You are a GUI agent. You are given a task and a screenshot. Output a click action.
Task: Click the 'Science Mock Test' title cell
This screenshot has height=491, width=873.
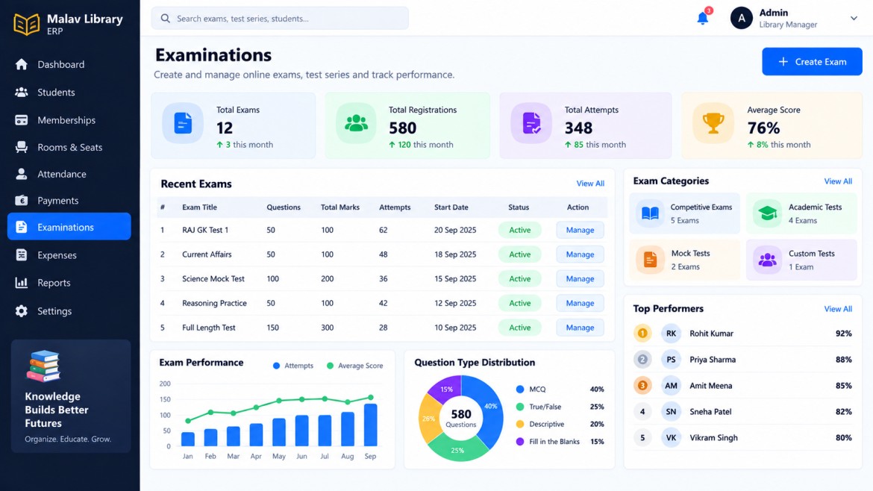pyautogui.click(x=213, y=279)
